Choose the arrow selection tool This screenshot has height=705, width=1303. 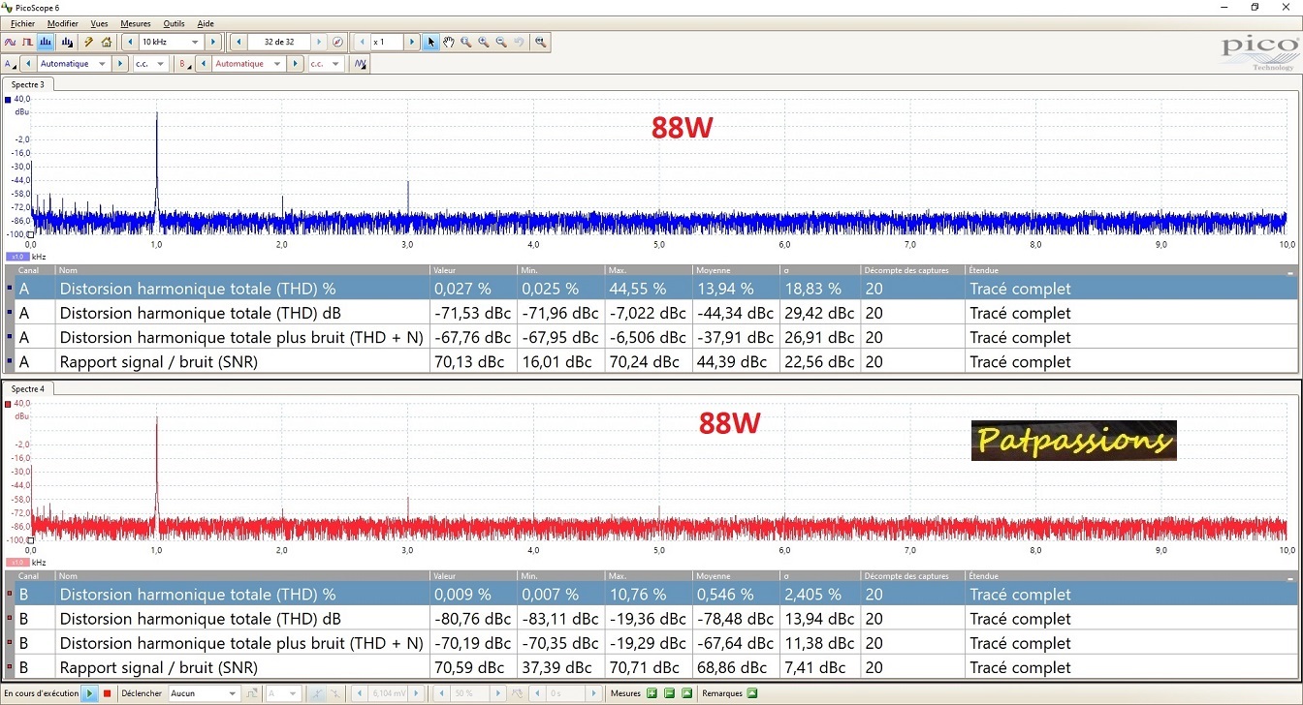431,43
